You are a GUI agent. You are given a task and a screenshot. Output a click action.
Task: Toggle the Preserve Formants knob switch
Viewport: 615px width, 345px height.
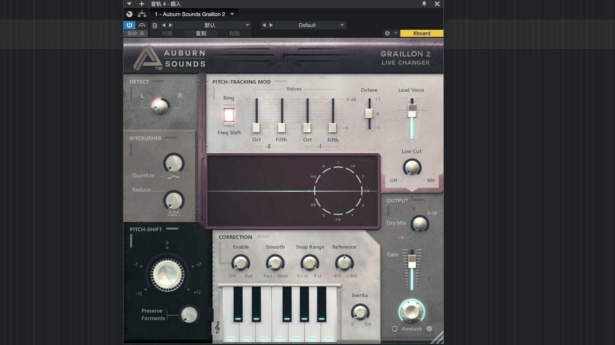coord(189,315)
